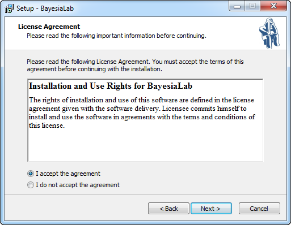291x225 pixels.
Task: Go to previous step with < Back
Action: coord(168,209)
